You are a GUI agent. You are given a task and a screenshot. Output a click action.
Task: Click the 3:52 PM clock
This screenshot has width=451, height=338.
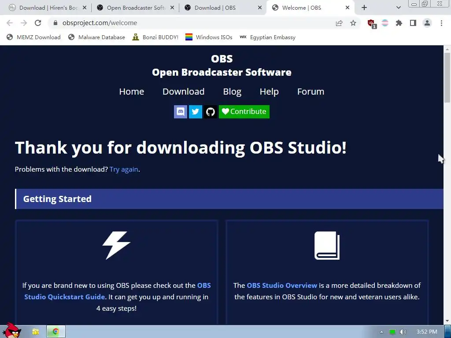pos(426,332)
